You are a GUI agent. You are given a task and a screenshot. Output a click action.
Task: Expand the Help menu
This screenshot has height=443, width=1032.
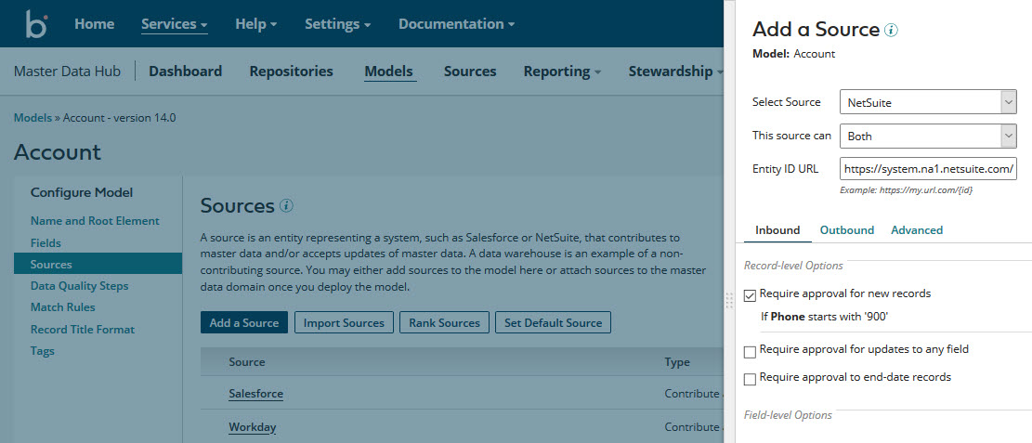pos(256,24)
